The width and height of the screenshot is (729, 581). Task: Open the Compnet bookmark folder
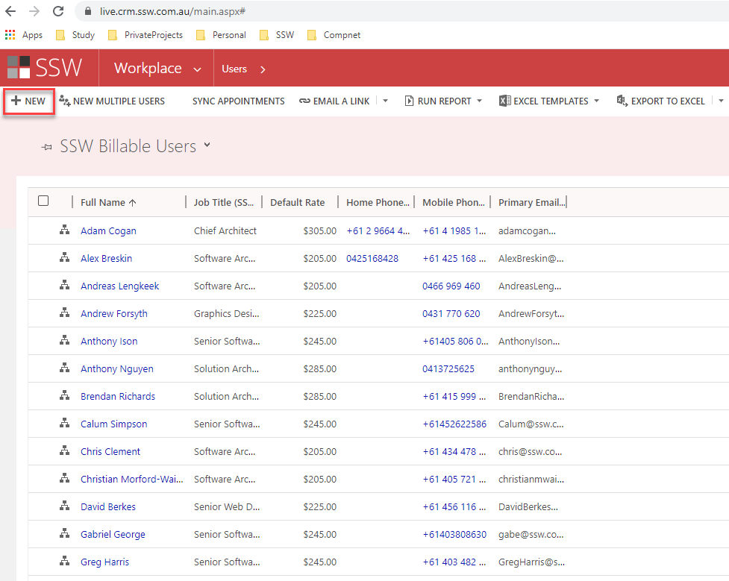point(334,35)
